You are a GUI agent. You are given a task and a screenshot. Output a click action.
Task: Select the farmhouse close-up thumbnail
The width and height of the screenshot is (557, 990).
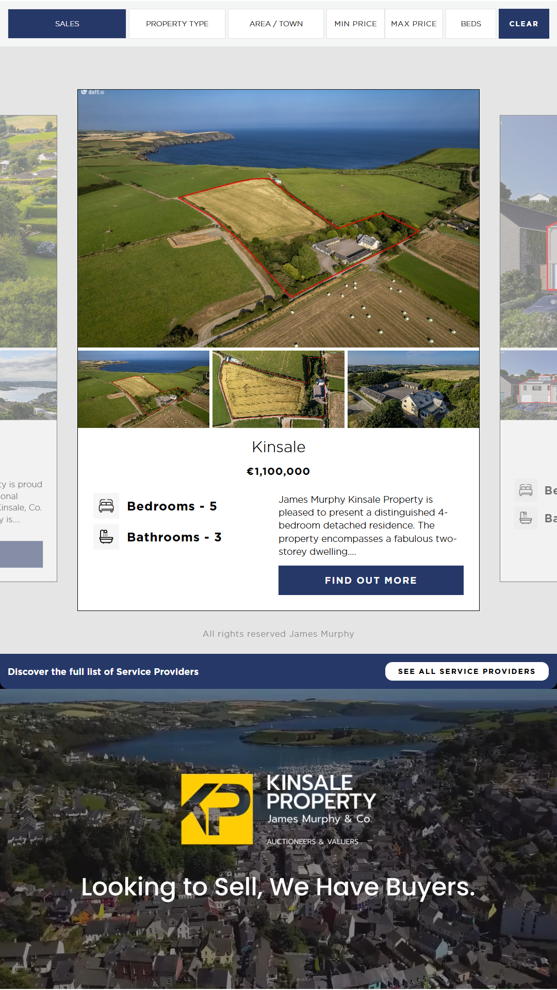pos(414,389)
